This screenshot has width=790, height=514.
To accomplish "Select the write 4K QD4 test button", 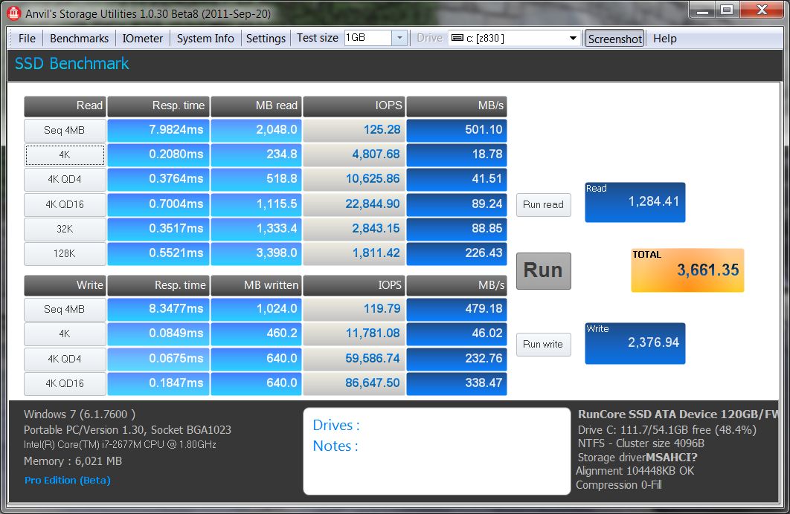I will 64,359.
